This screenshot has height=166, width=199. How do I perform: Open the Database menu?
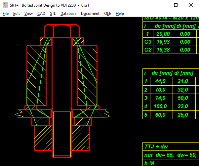pos(68,14)
